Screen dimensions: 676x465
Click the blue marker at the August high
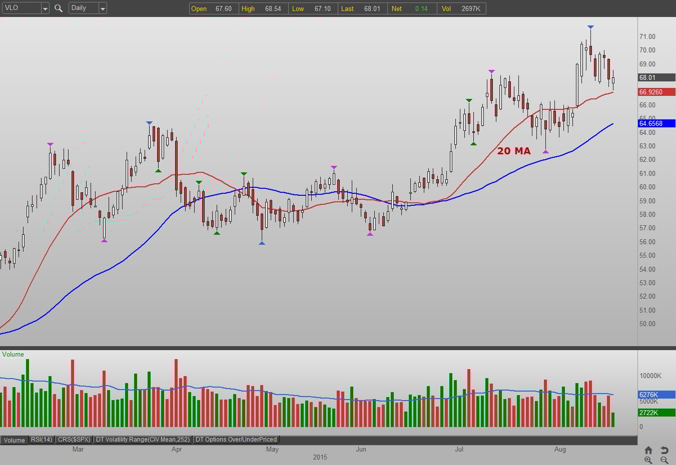[590, 27]
